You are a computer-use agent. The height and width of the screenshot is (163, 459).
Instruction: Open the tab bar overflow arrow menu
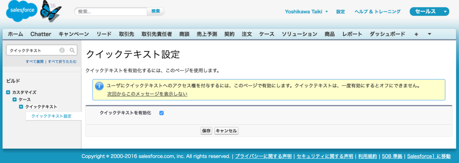pos(429,34)
